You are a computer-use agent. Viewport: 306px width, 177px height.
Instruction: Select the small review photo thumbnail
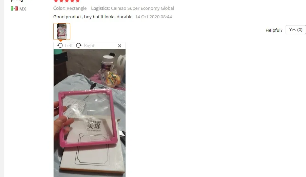[62, 31]
